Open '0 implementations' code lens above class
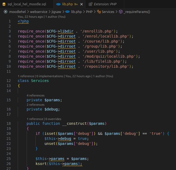Screen dimensions: 176x170 pyautogui.click(x=50, y=76)
